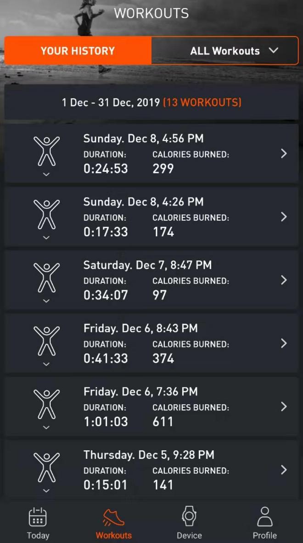Tap workout figure icon for Dec 8, 4:56 PM
This screenshot has width=303, height=543.
46,150
